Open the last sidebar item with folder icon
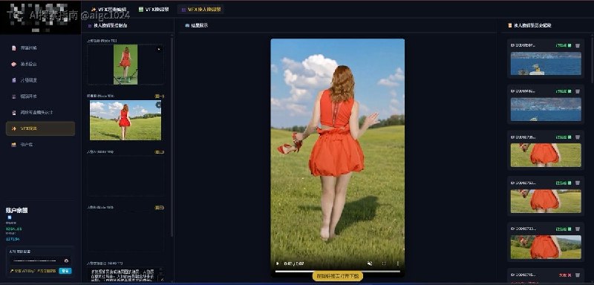Viewport: 594px width, 285px height. (x=41, y=145)
